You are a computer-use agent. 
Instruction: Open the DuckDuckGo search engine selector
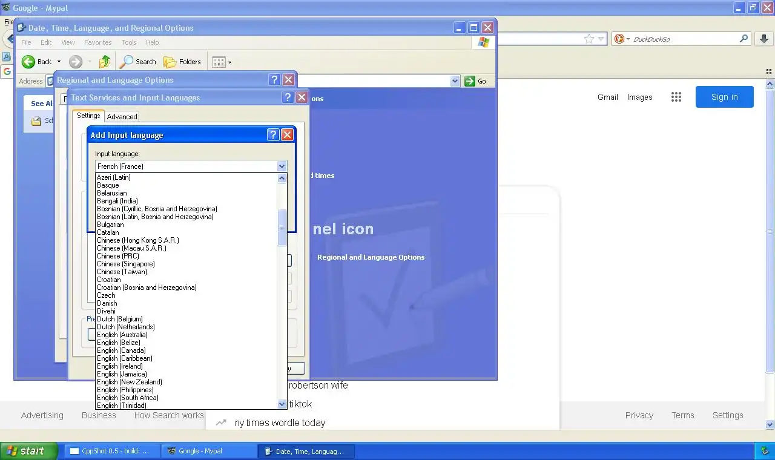tap(622, 39)
